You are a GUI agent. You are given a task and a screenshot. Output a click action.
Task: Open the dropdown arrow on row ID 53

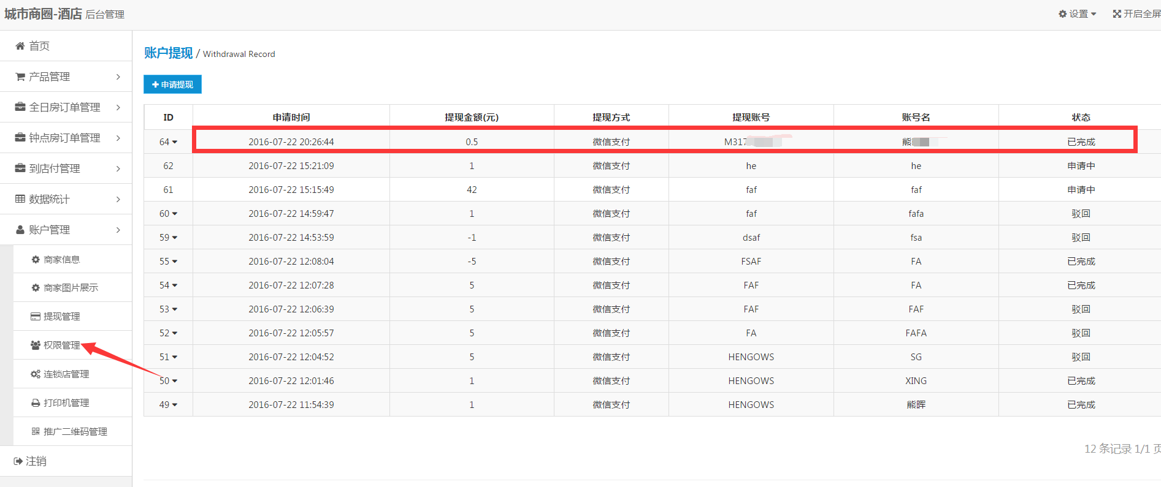(x=175, y=309)
